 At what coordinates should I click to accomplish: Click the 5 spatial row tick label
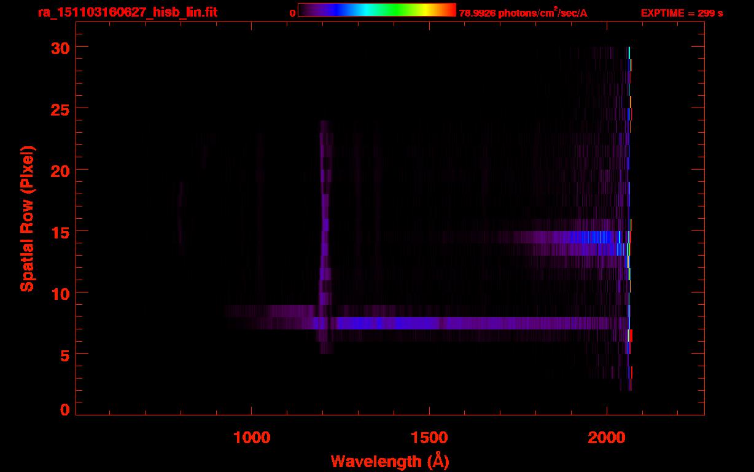pyautogui.click(x=65, y=355)
